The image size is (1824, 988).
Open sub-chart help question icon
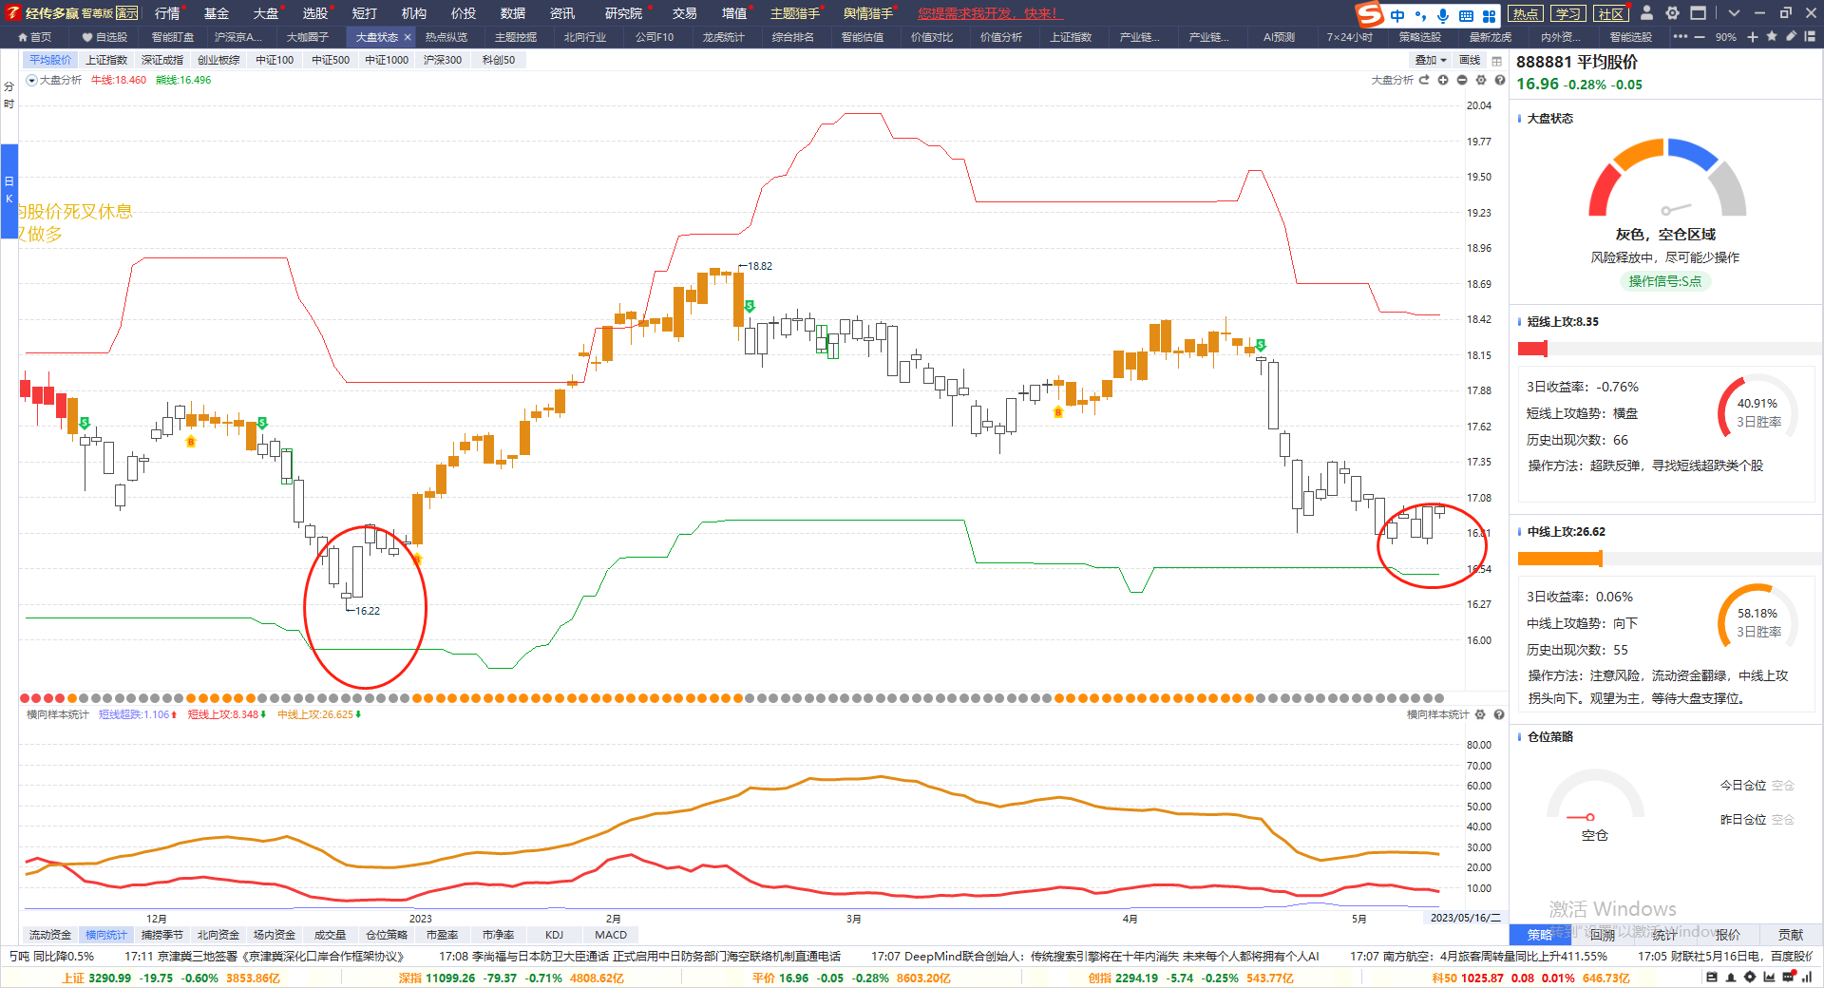click(1499, 714)
